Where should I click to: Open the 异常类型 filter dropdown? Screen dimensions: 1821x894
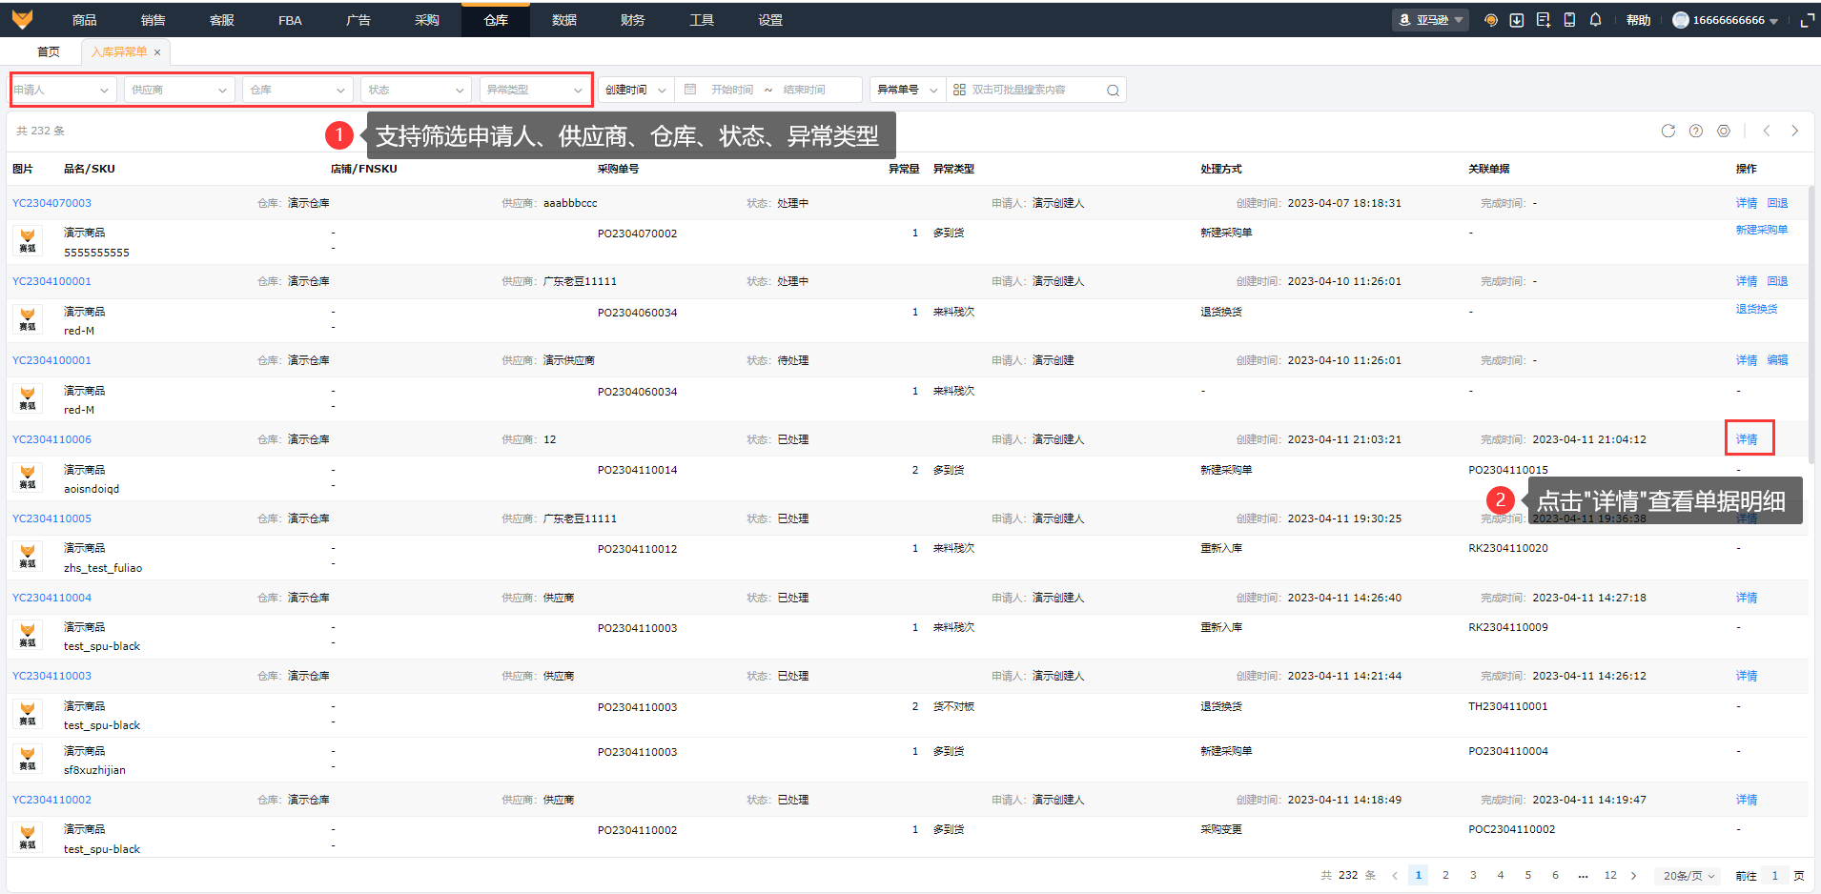coord(535,90)
